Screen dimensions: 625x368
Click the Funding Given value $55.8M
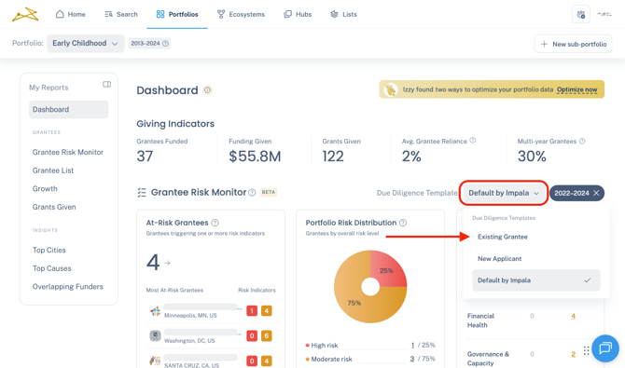tap(255, 157)
